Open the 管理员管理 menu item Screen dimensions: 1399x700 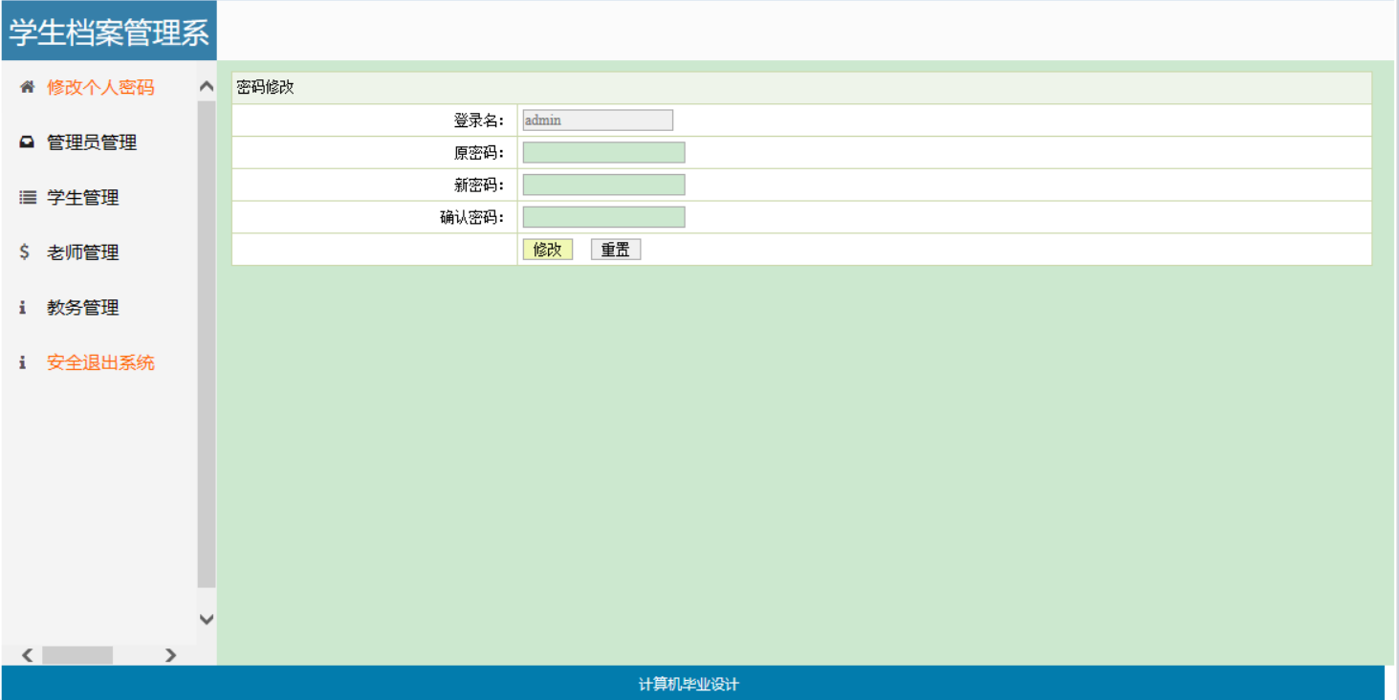[92, 142]
